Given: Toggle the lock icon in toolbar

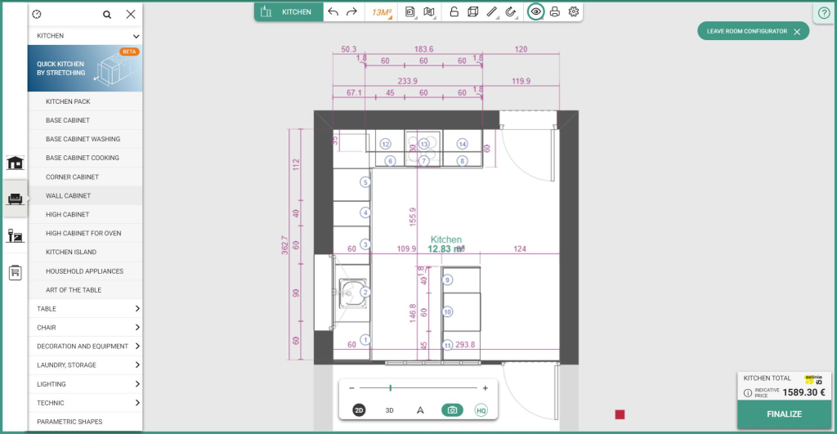Looking at the screenshot, I should point(454,11).
